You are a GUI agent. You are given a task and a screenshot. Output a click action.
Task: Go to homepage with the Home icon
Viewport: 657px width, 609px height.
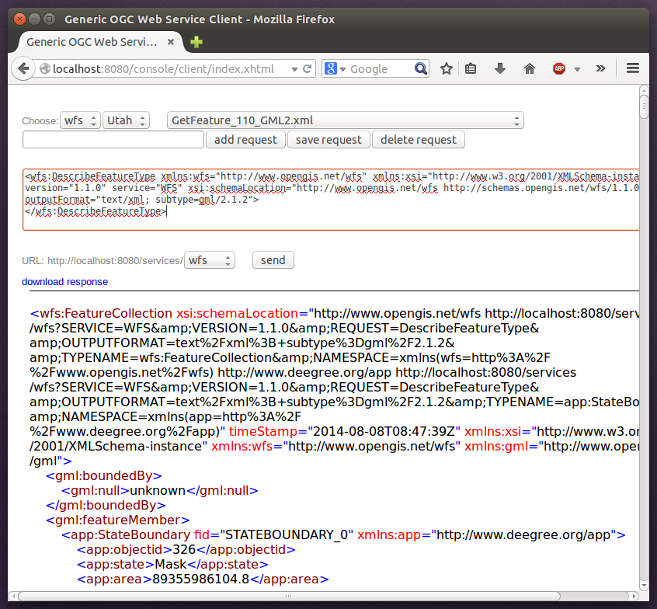[x=529, y=68]
